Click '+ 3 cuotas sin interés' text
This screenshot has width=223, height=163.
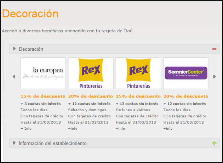(41, 104)
